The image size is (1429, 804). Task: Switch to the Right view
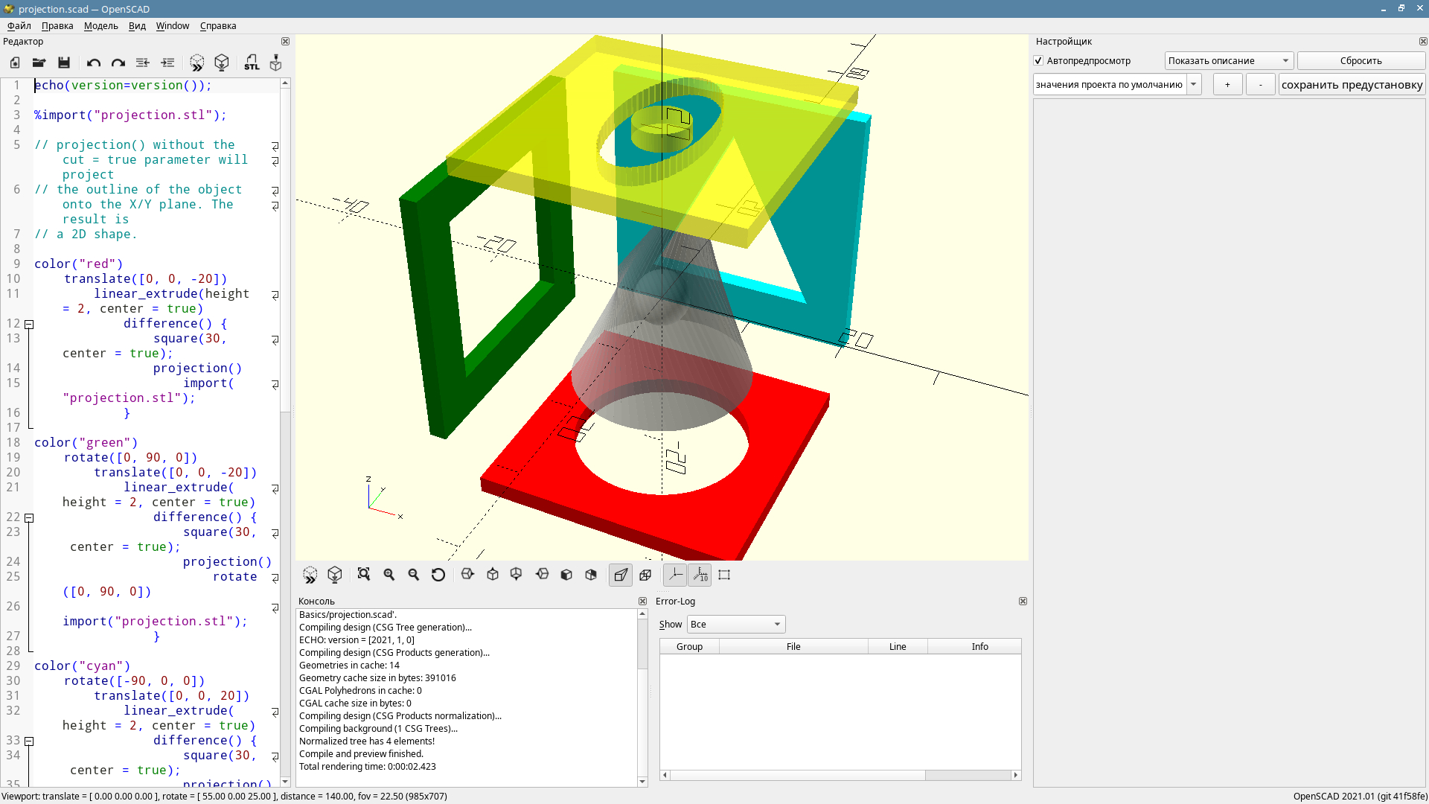[x=467, y=575]
